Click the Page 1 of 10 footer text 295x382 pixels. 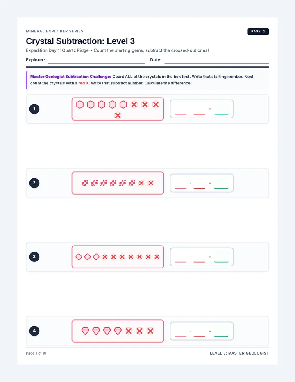[36, 353]
